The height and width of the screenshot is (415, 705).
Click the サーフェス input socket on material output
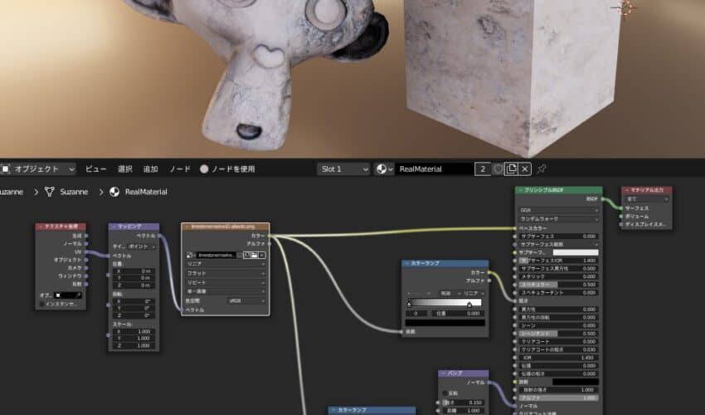[x=621, y=208]
